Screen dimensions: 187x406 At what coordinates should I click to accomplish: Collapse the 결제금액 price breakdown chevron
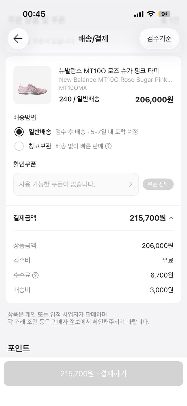(x=171, y=218)
